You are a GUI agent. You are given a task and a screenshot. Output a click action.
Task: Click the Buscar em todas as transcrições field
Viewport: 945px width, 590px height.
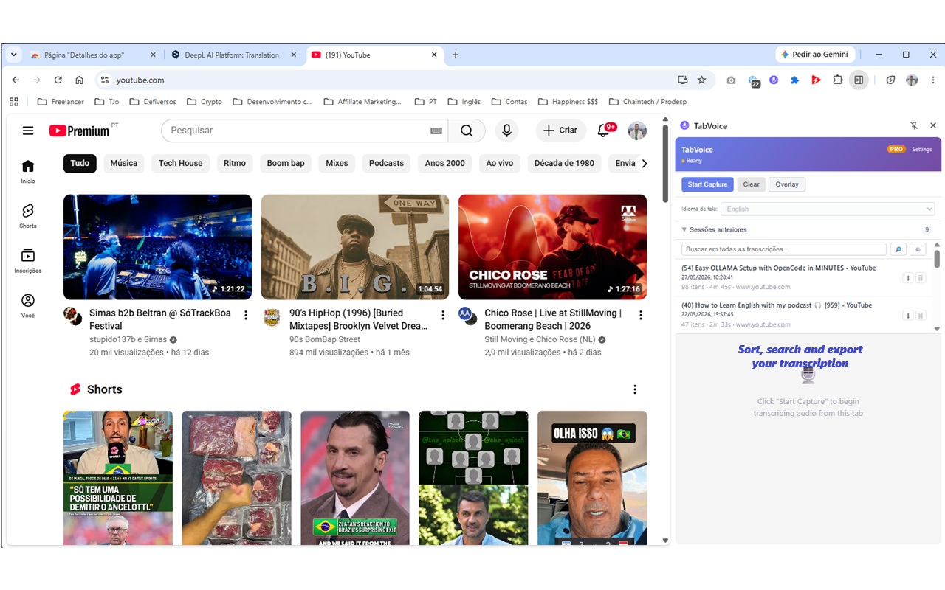pos(784,249)
